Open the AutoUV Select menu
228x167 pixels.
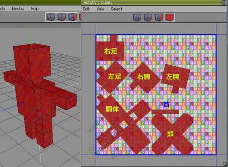tap(116, 9)
